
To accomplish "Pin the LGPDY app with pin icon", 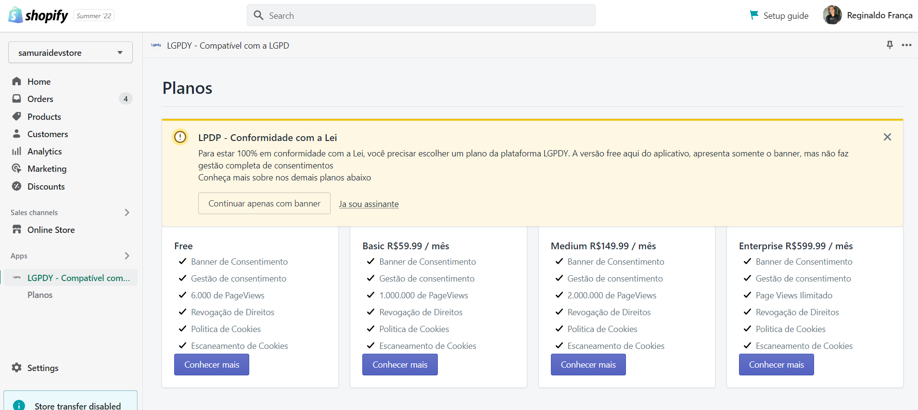I will tap(890, 45).
